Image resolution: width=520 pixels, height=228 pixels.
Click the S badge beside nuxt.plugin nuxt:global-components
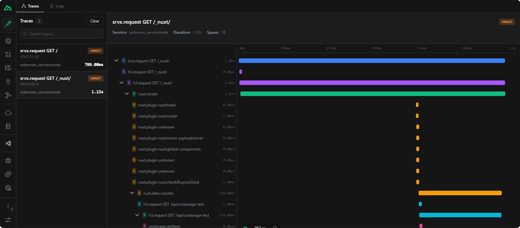(x=134, y=149)
